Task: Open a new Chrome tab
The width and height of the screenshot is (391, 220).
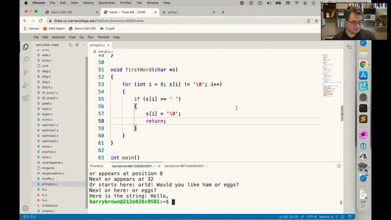Action: coord(223,12)
